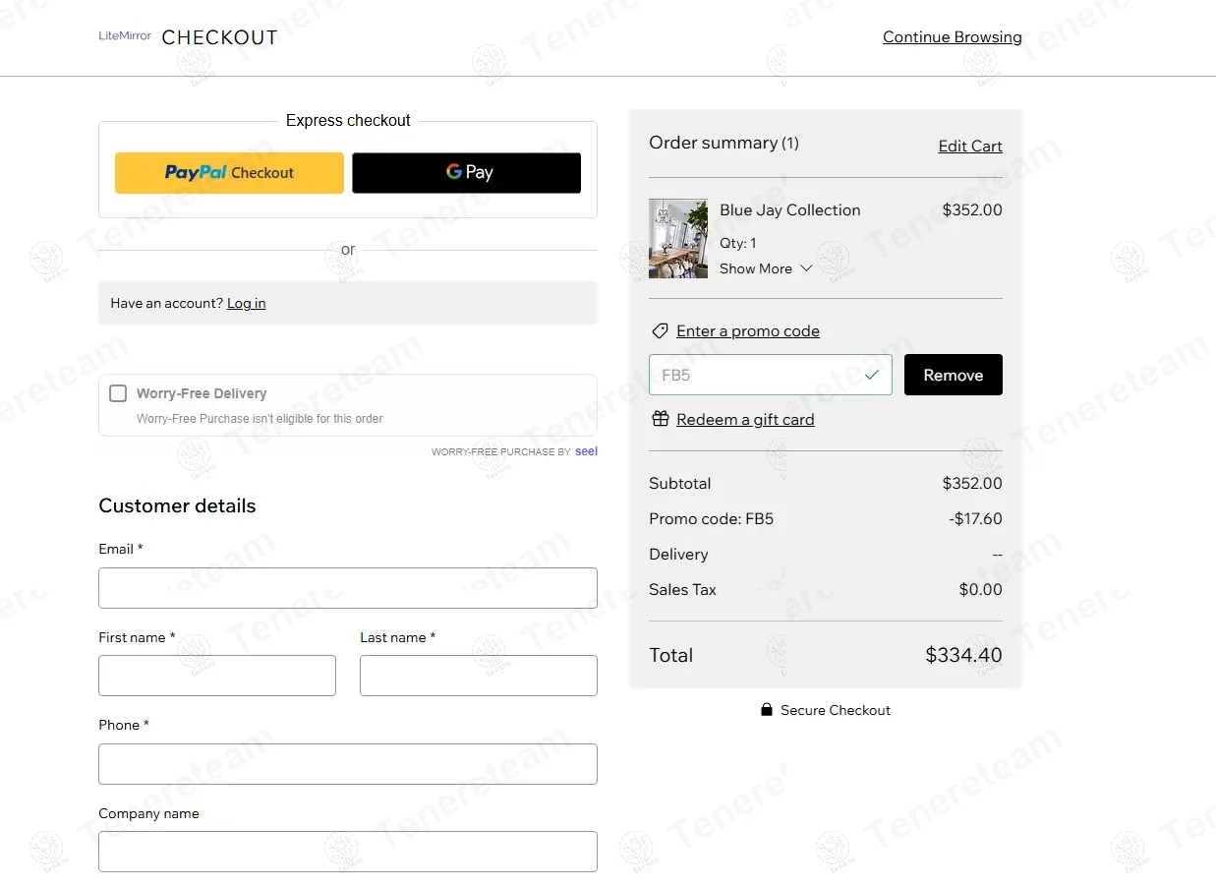The height and width of the screenshot is (888, 1216).
Task: Click the First name field
Action: tap(217, 676)
